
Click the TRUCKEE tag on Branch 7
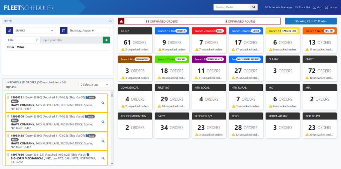pyautogui.click(x=181, y=59)
